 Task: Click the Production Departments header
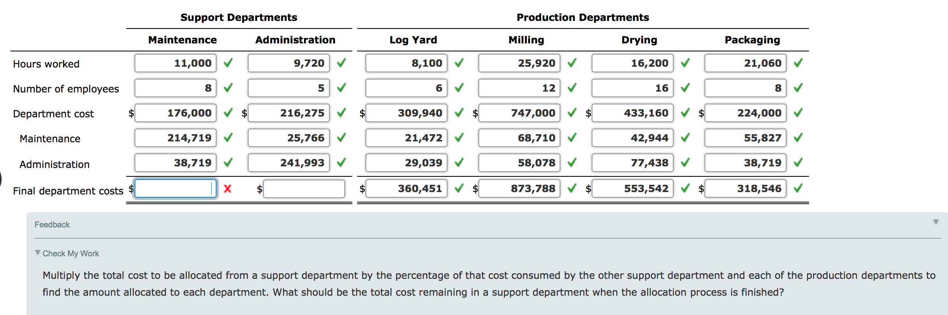[x=583, y=17]
